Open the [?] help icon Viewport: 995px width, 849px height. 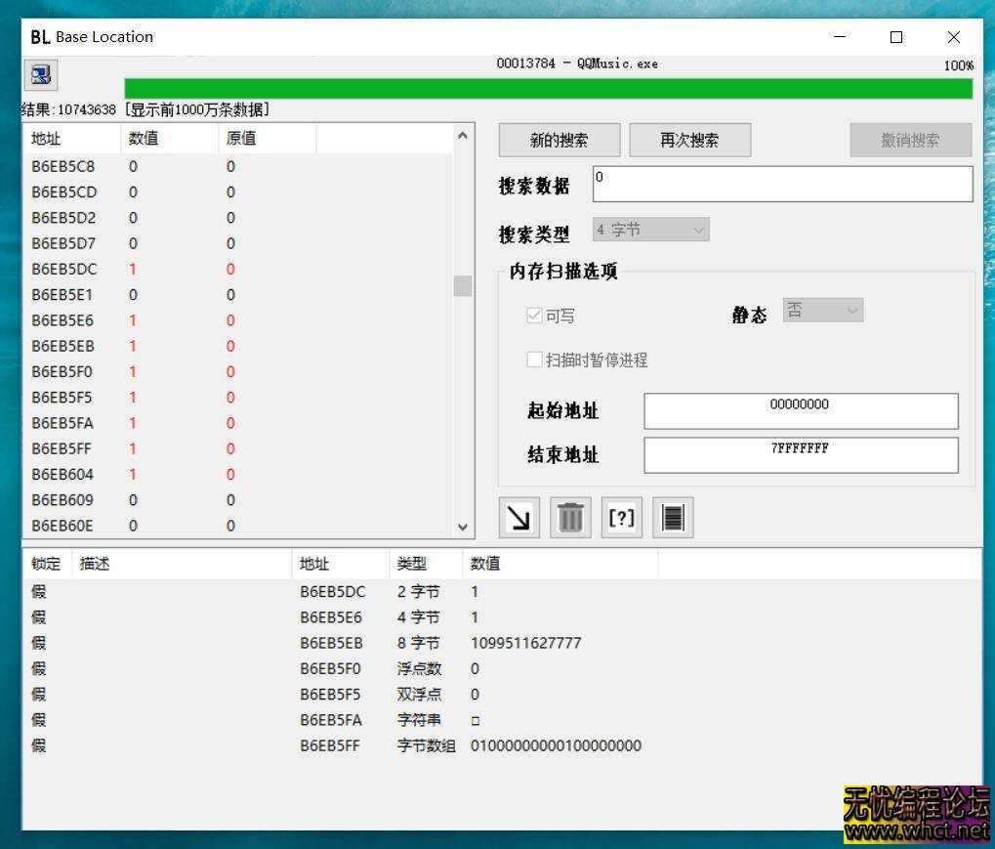click(x=622, y=518)
